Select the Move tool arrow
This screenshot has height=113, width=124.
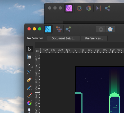29,49
